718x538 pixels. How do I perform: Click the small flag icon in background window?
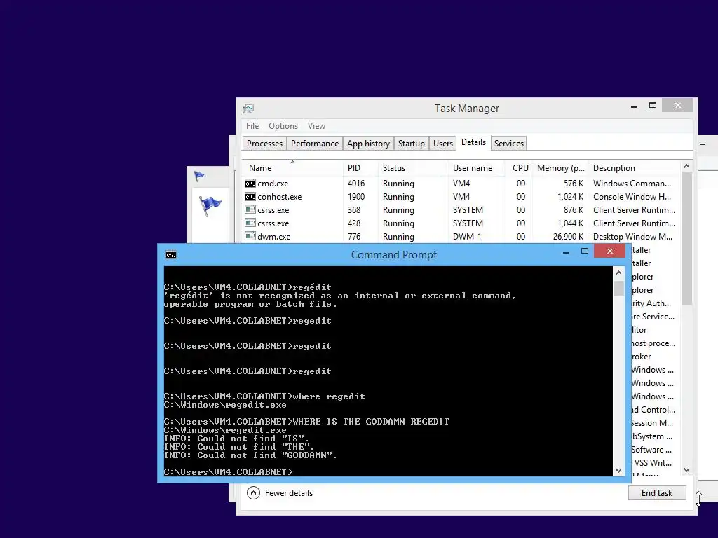coord(199,176)
